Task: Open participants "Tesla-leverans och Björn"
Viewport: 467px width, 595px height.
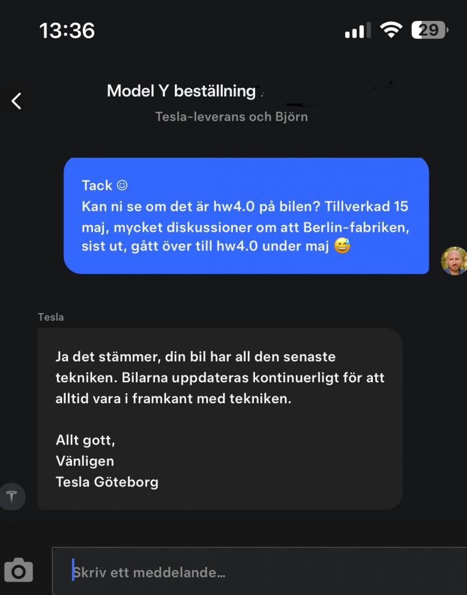Action: [x=231, y=117]
